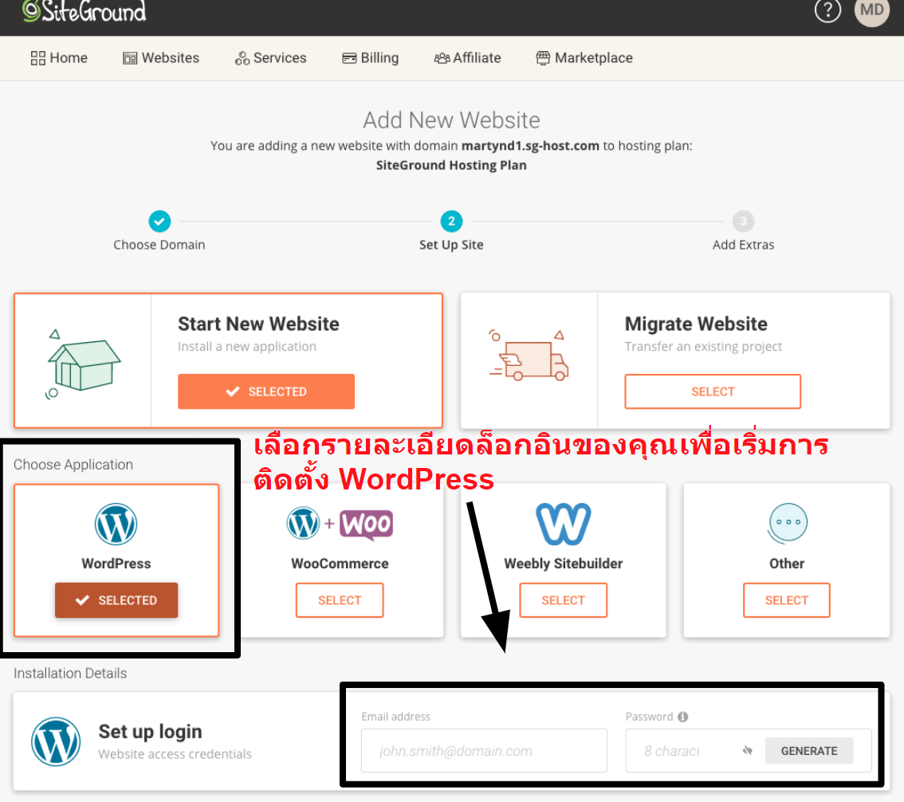The height and width of the screenshot is (802, 904).
Task: Click the Add Extras step label
Action: tap(743, 245)
